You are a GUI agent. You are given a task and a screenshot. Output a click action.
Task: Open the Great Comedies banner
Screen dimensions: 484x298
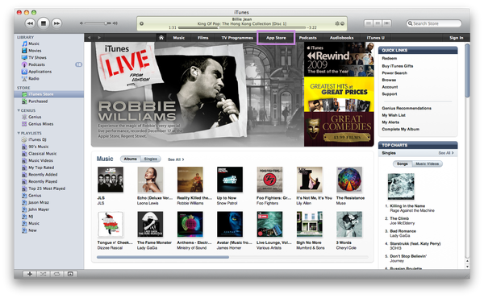pyautogui.click(x=339, y=129)
